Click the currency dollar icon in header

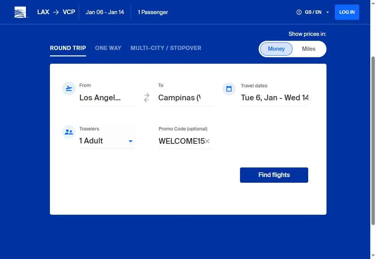click(299, 12)
